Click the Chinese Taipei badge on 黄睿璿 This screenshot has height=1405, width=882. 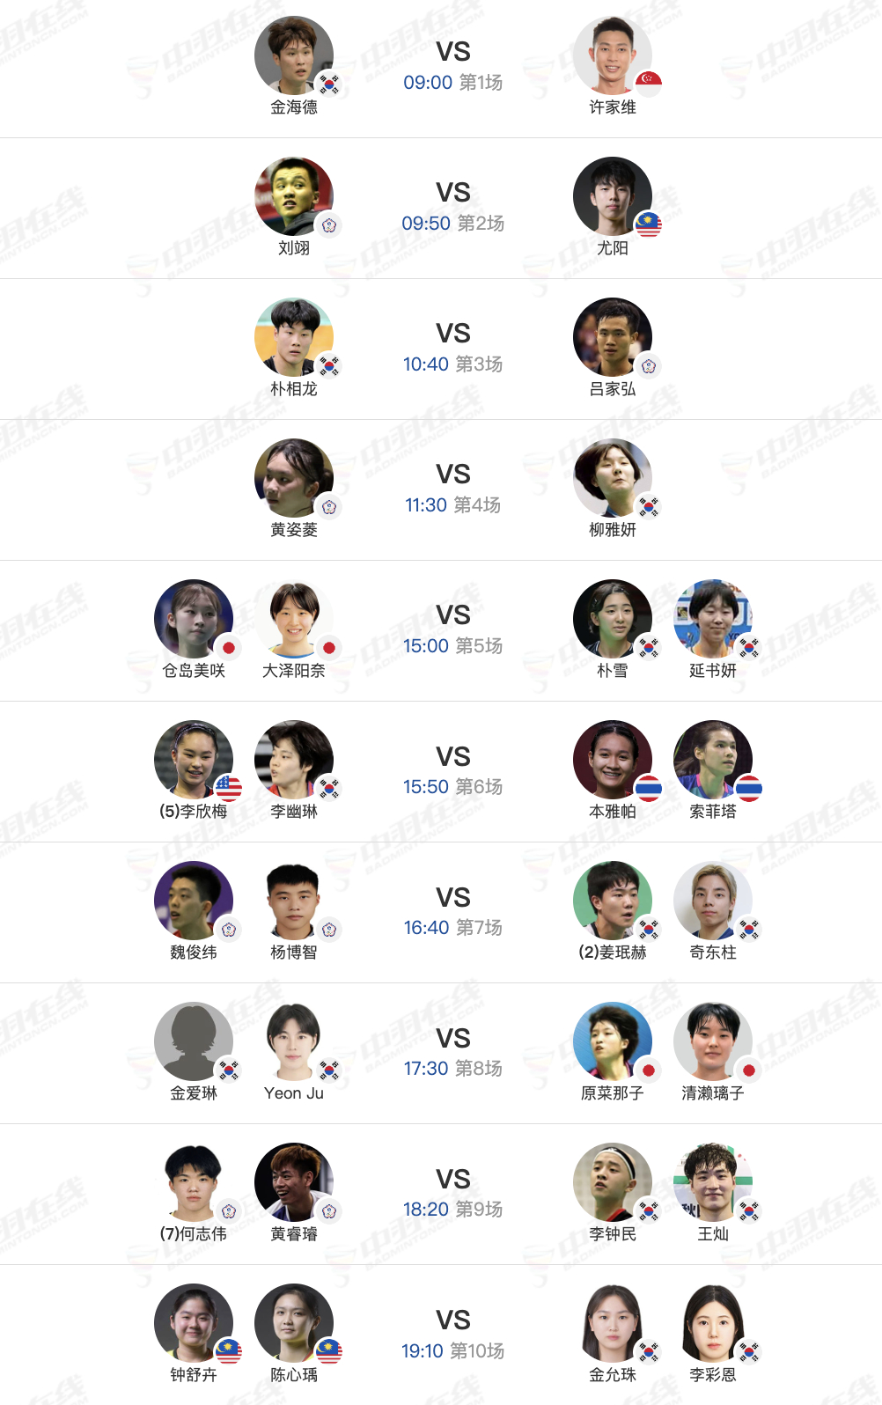point(329,1210)
